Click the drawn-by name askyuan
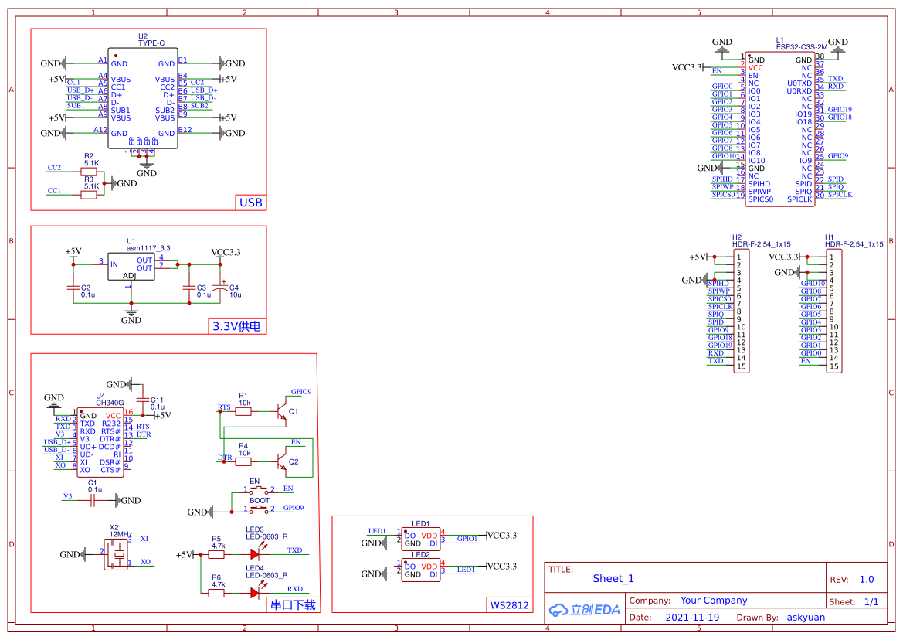This screenshot has height=640, width=903. tap(806, 618)
